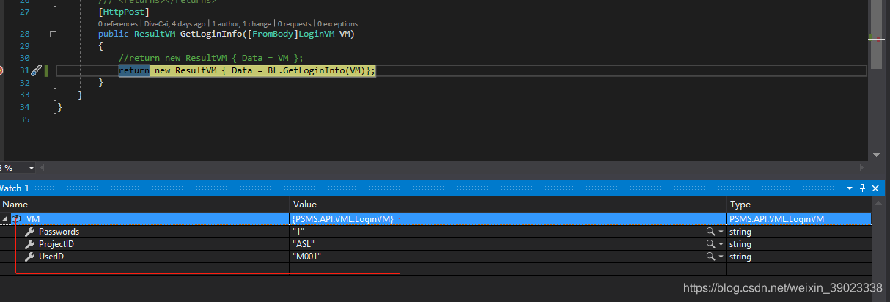Open text visualizer magnifier for ProjectID value
Screen dimensions: 890x302
pos(710,244)
